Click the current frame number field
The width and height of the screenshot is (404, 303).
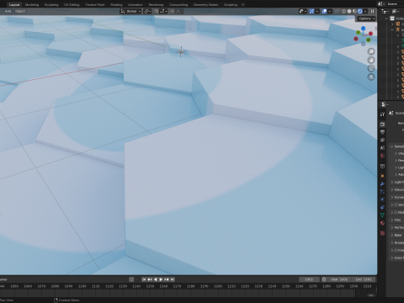point(309,279)
